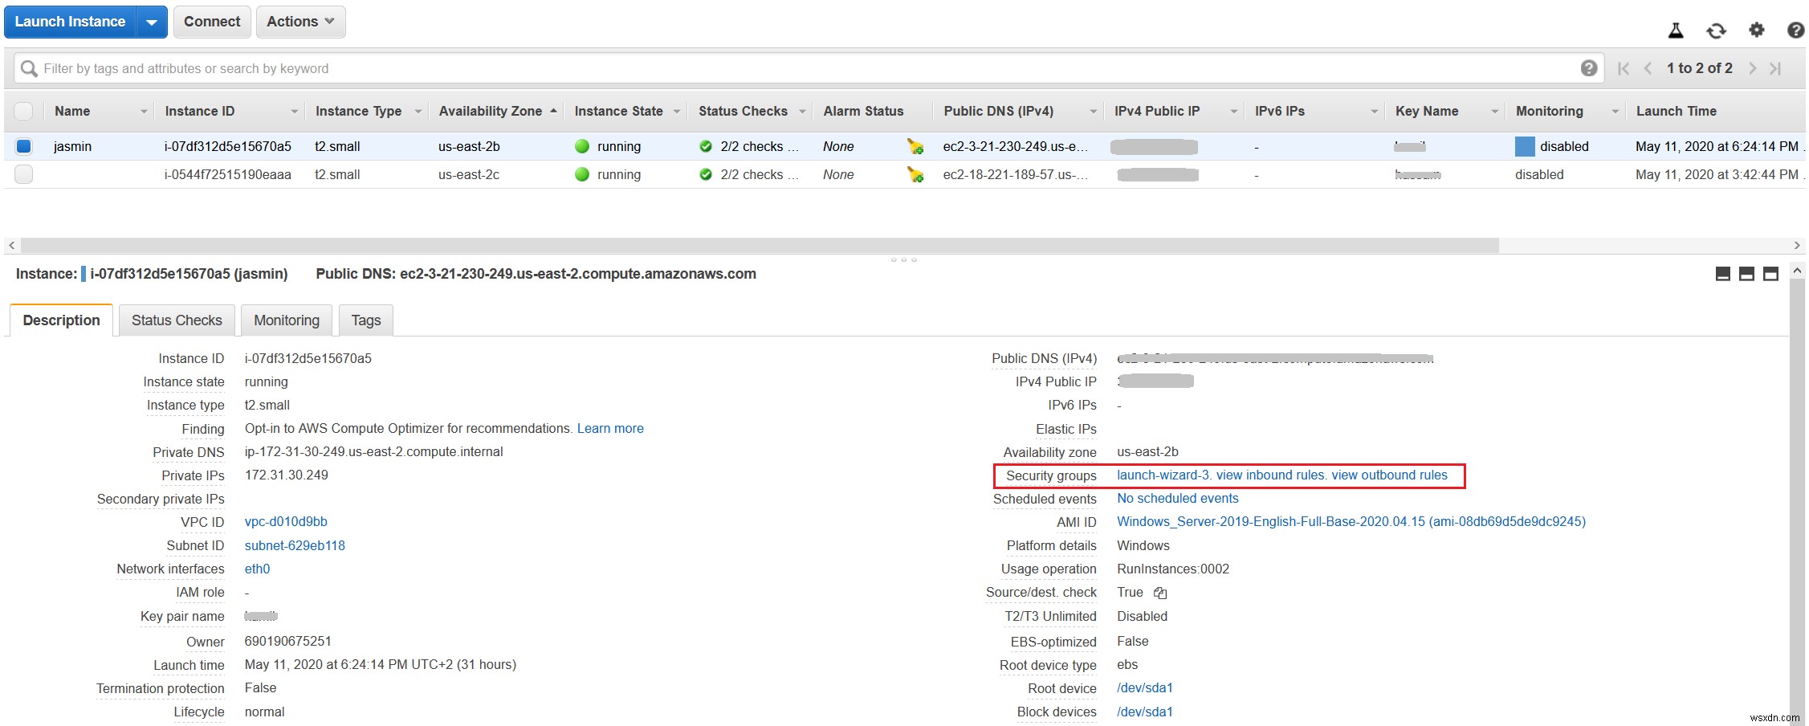The height and width of the screenshot is (726, 1809).
Task: Open the settings gear for table columns
Action: (1757, 30)
